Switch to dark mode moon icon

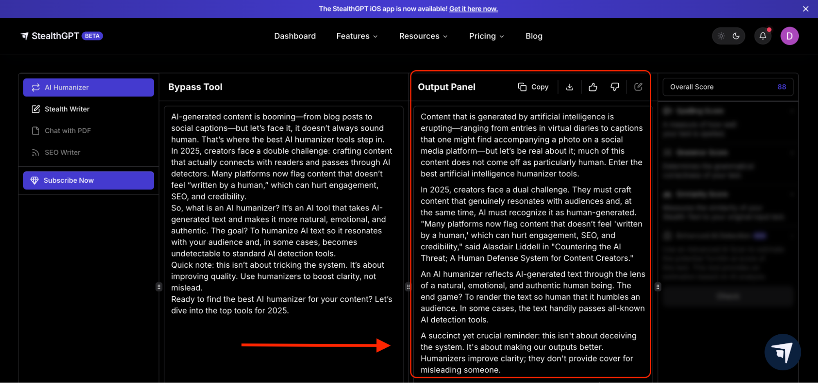(x=736, y=36)
